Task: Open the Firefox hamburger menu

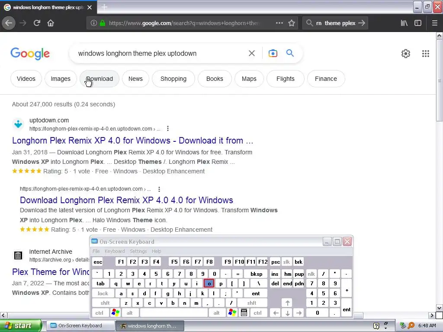Action: pyautogui.click(x=435, y=23)
